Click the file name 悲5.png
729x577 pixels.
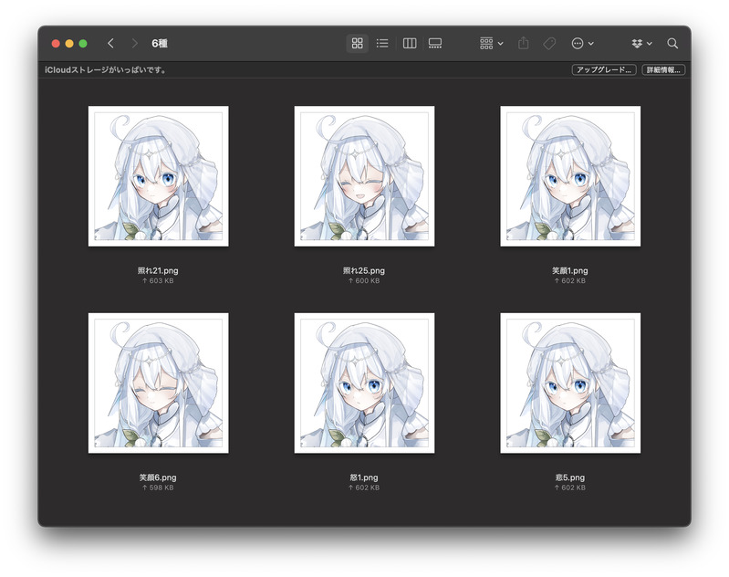570,477
